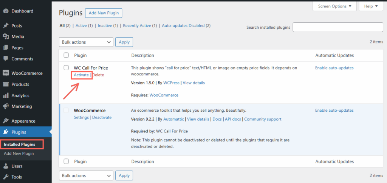
Task: Click the WooCommerce logo icon
Action: (6, 73)
